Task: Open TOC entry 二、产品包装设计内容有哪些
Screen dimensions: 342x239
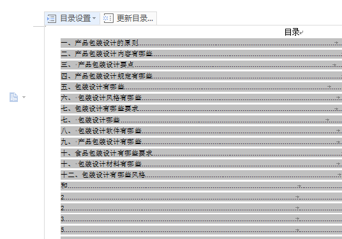Action: click(x=202, y=54)
